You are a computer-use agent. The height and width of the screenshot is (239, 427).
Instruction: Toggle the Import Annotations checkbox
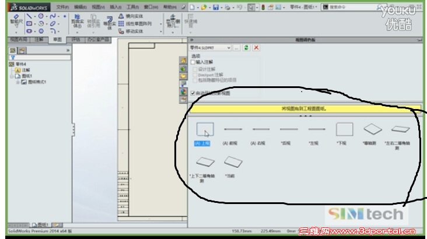point(193,62)
